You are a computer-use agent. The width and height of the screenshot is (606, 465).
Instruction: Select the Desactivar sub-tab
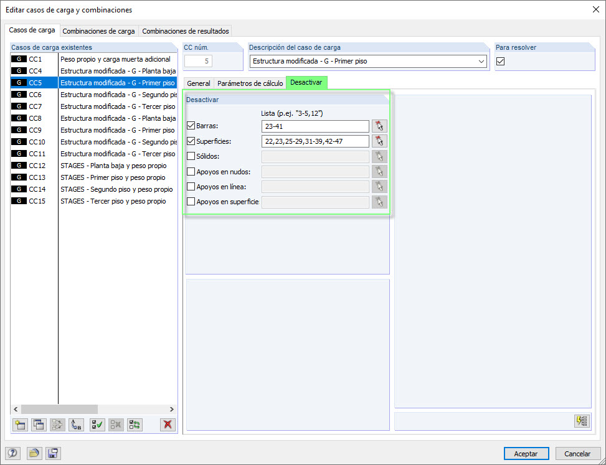click(x=306, y=83)
